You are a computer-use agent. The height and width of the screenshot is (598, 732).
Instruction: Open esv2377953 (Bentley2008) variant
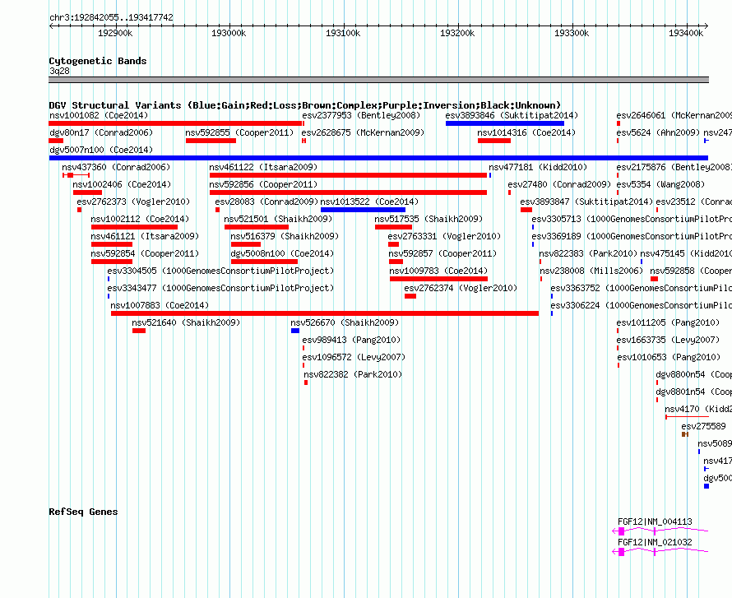pyautogui.click(x=361, y=115)
